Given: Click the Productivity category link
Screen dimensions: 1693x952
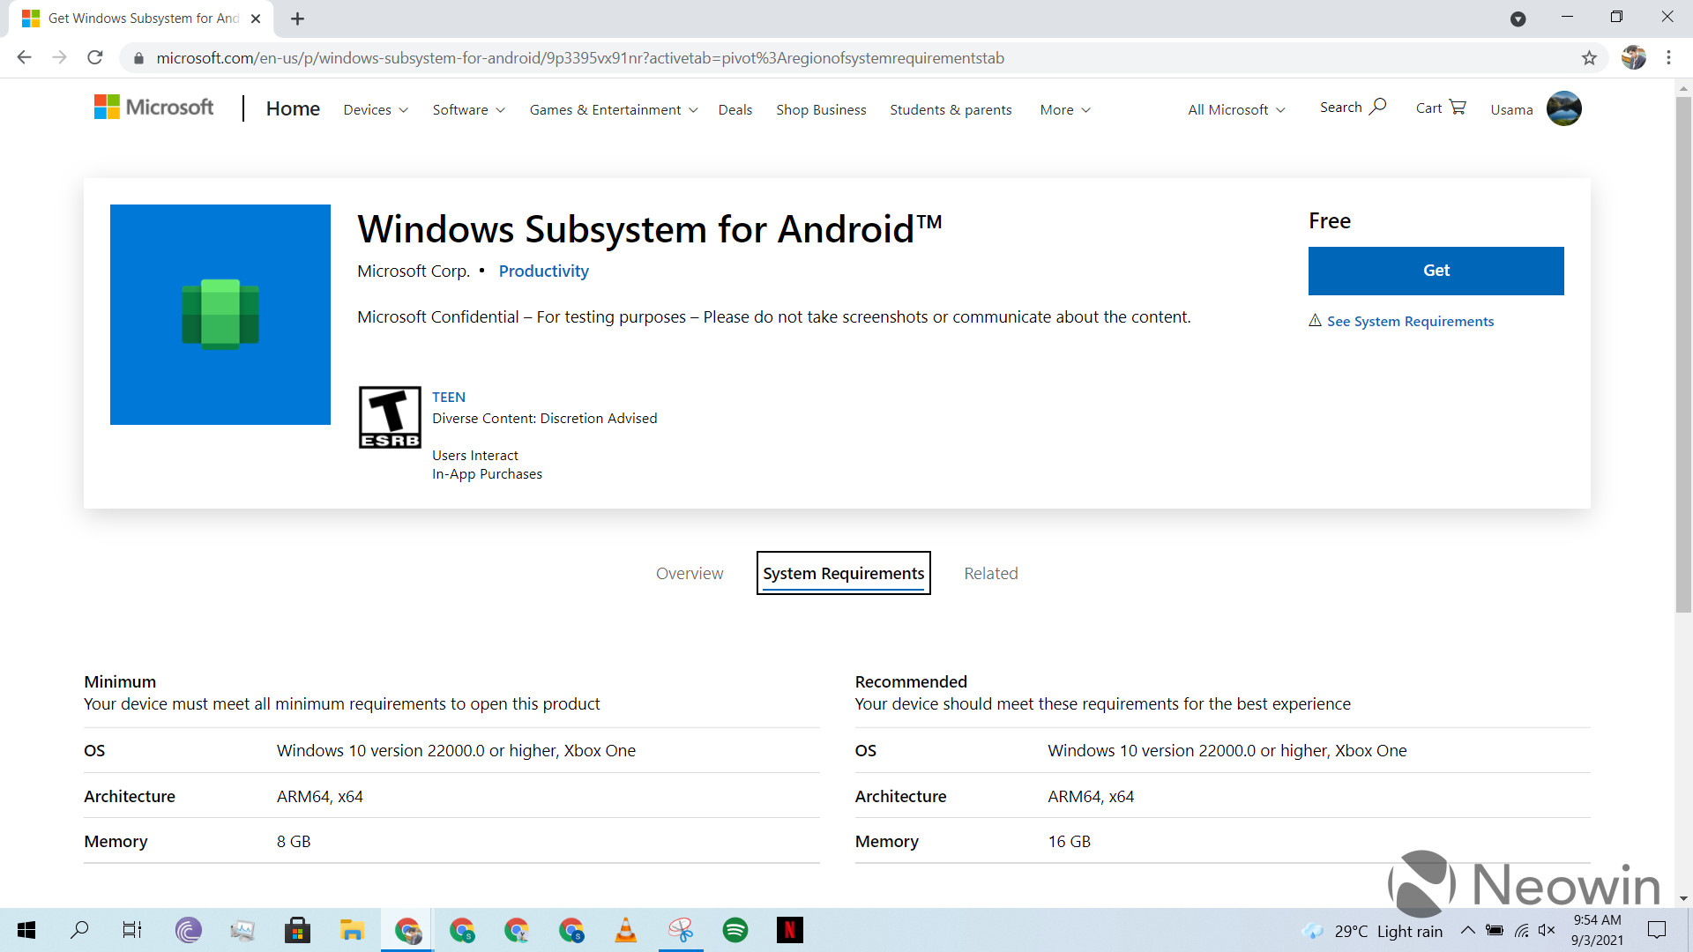Looking at the screenshot, I should [x=543, y=271].
